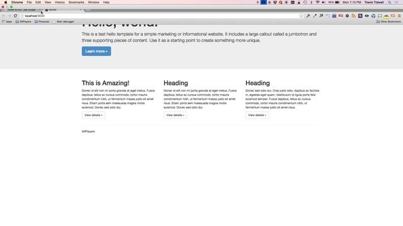Open the Personal bookmarks folder
The image size is (403, 226).
click(x=42, y=22)
